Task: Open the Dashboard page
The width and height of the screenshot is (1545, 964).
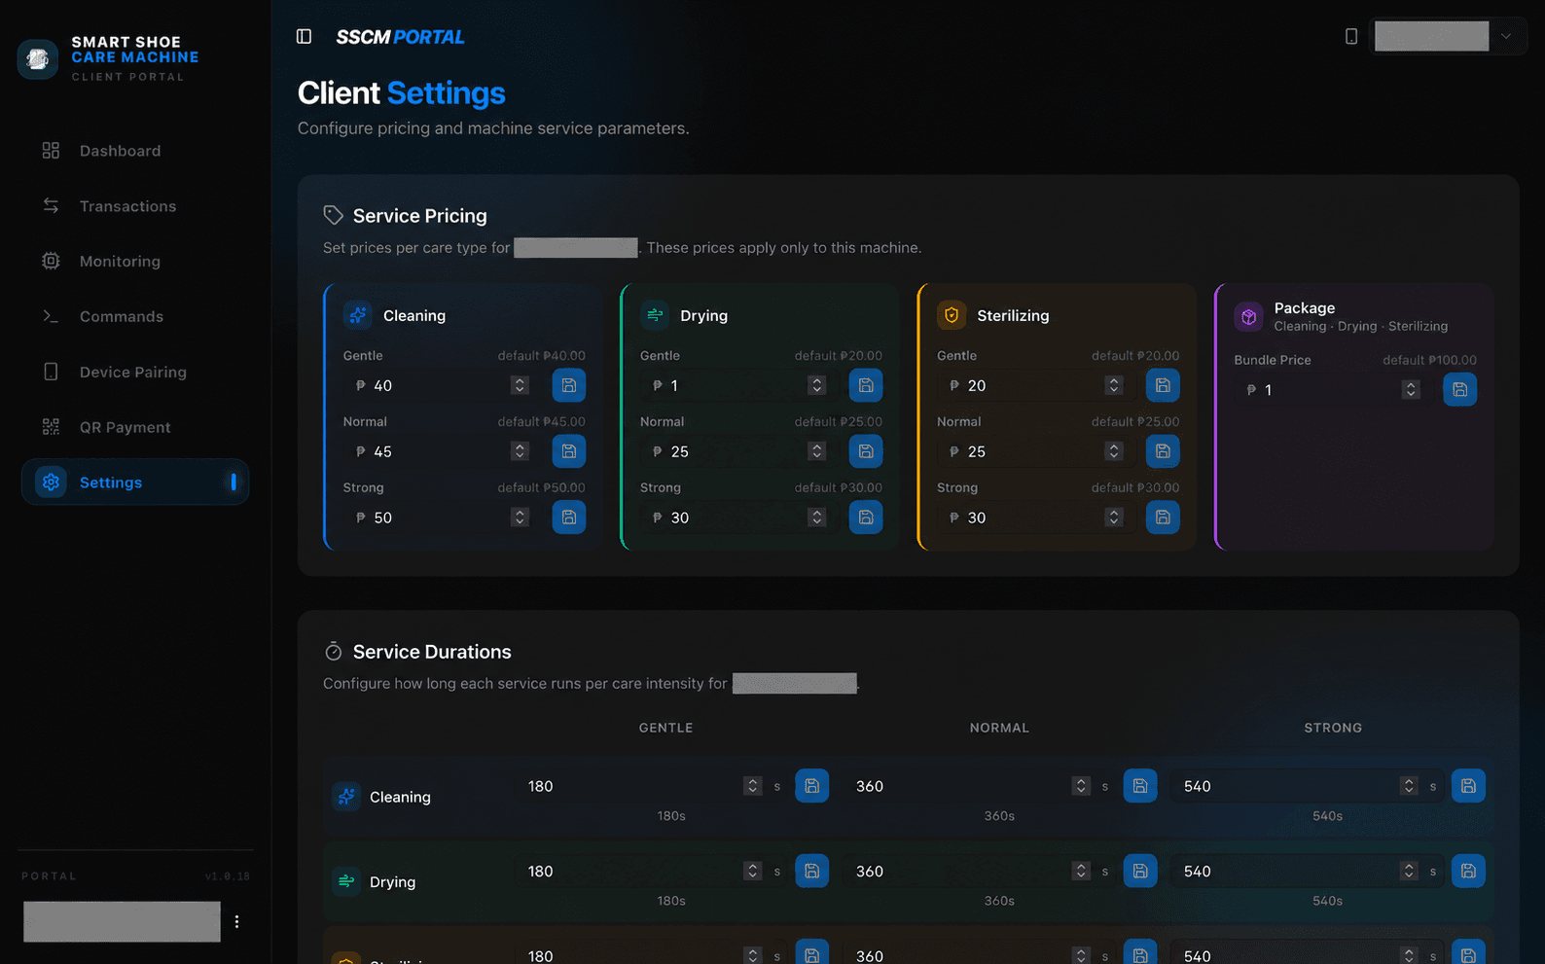Action: click(x=135, y=151)
